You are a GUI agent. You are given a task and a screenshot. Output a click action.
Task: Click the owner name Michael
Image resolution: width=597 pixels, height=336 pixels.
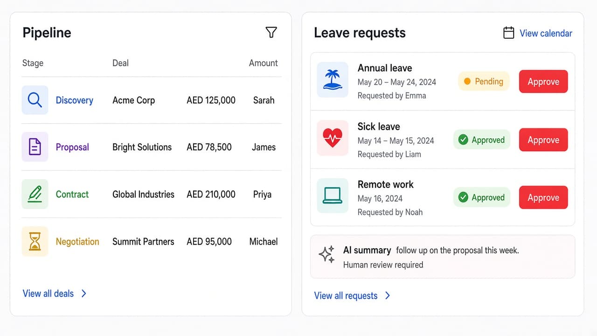264,242
